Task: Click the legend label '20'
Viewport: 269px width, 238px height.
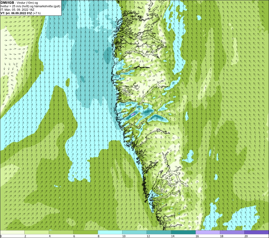Action: 246,236
